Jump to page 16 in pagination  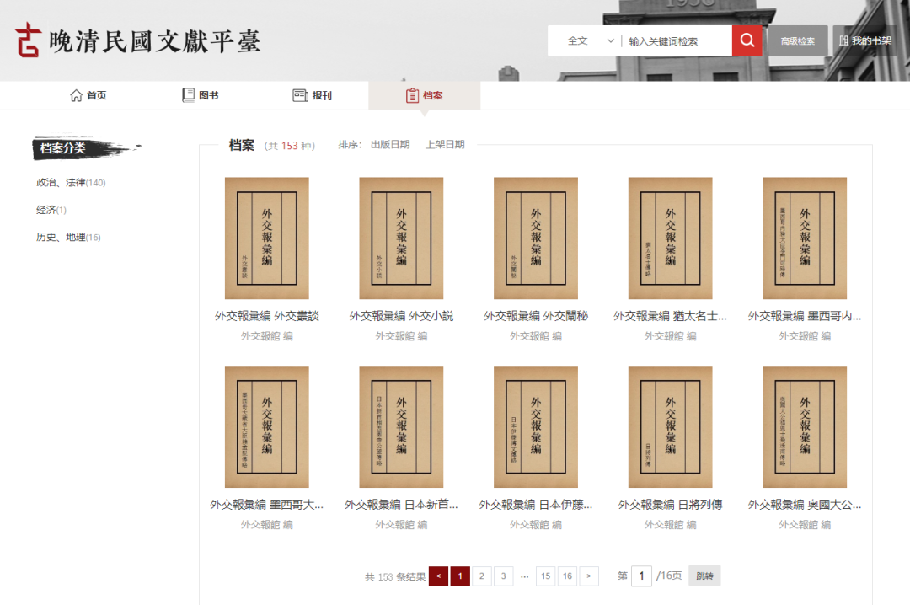pyautogui.click(x=567, y=576)
